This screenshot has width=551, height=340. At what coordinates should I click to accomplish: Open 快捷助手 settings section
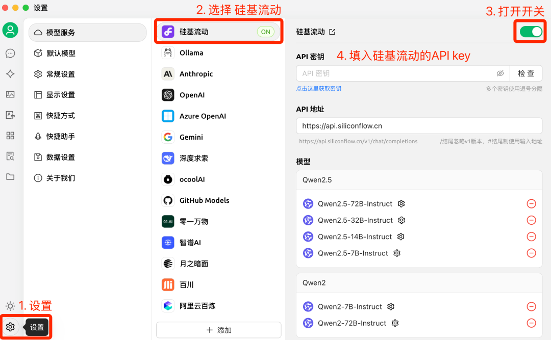click(88, 136)
